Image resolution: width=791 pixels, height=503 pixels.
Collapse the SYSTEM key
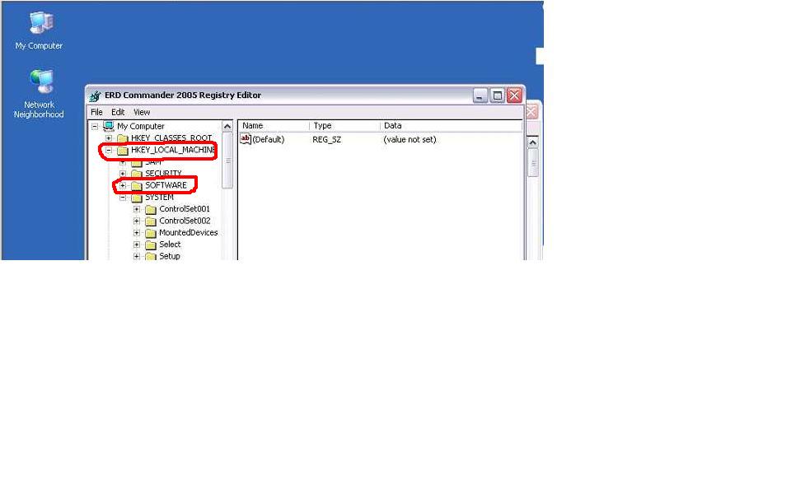123,198
